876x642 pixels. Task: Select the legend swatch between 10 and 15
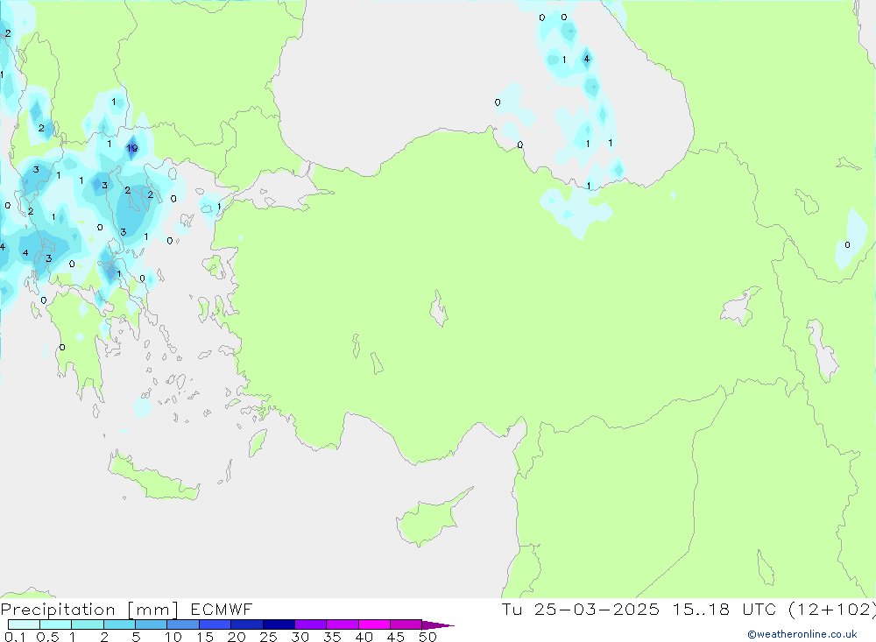coord(183,624)
